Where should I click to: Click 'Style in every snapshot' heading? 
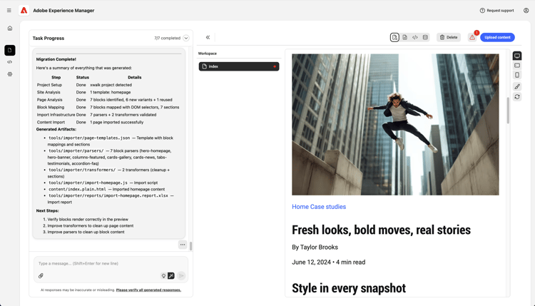click(349, 288)
